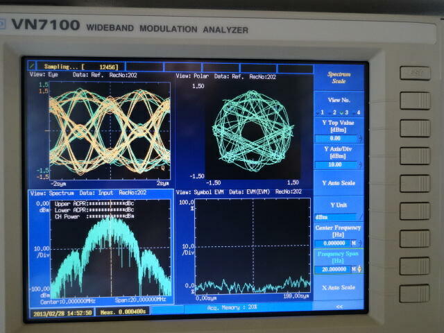This screenshot has height=333, width=444.
Task: Click the Frequency Span up/down stepper arrows
Action: (359, 268)
